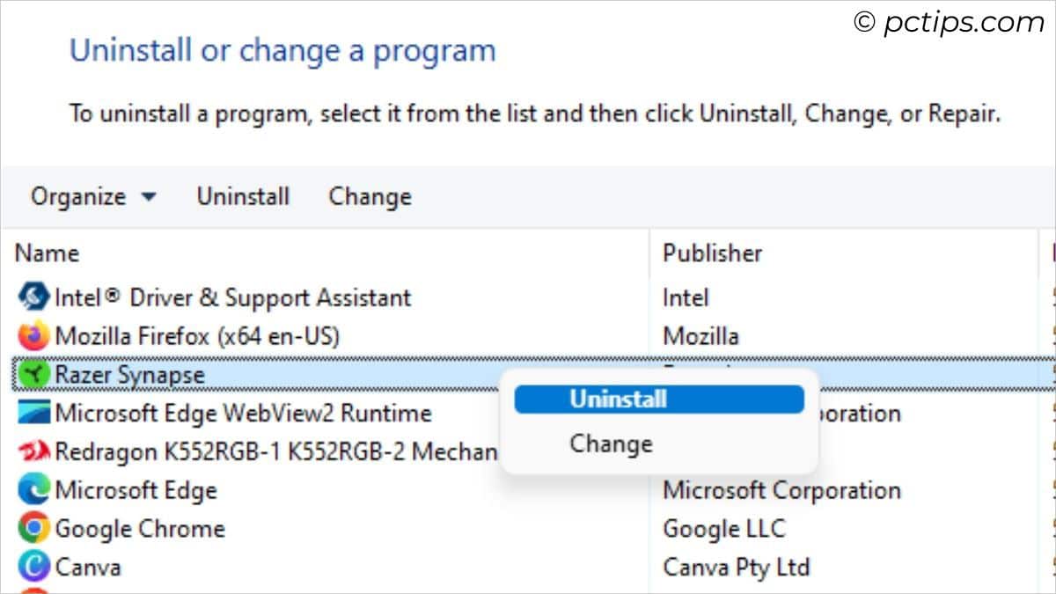
Task: Click Uninstall on the toolbar
Action: (x=242, y=196)
